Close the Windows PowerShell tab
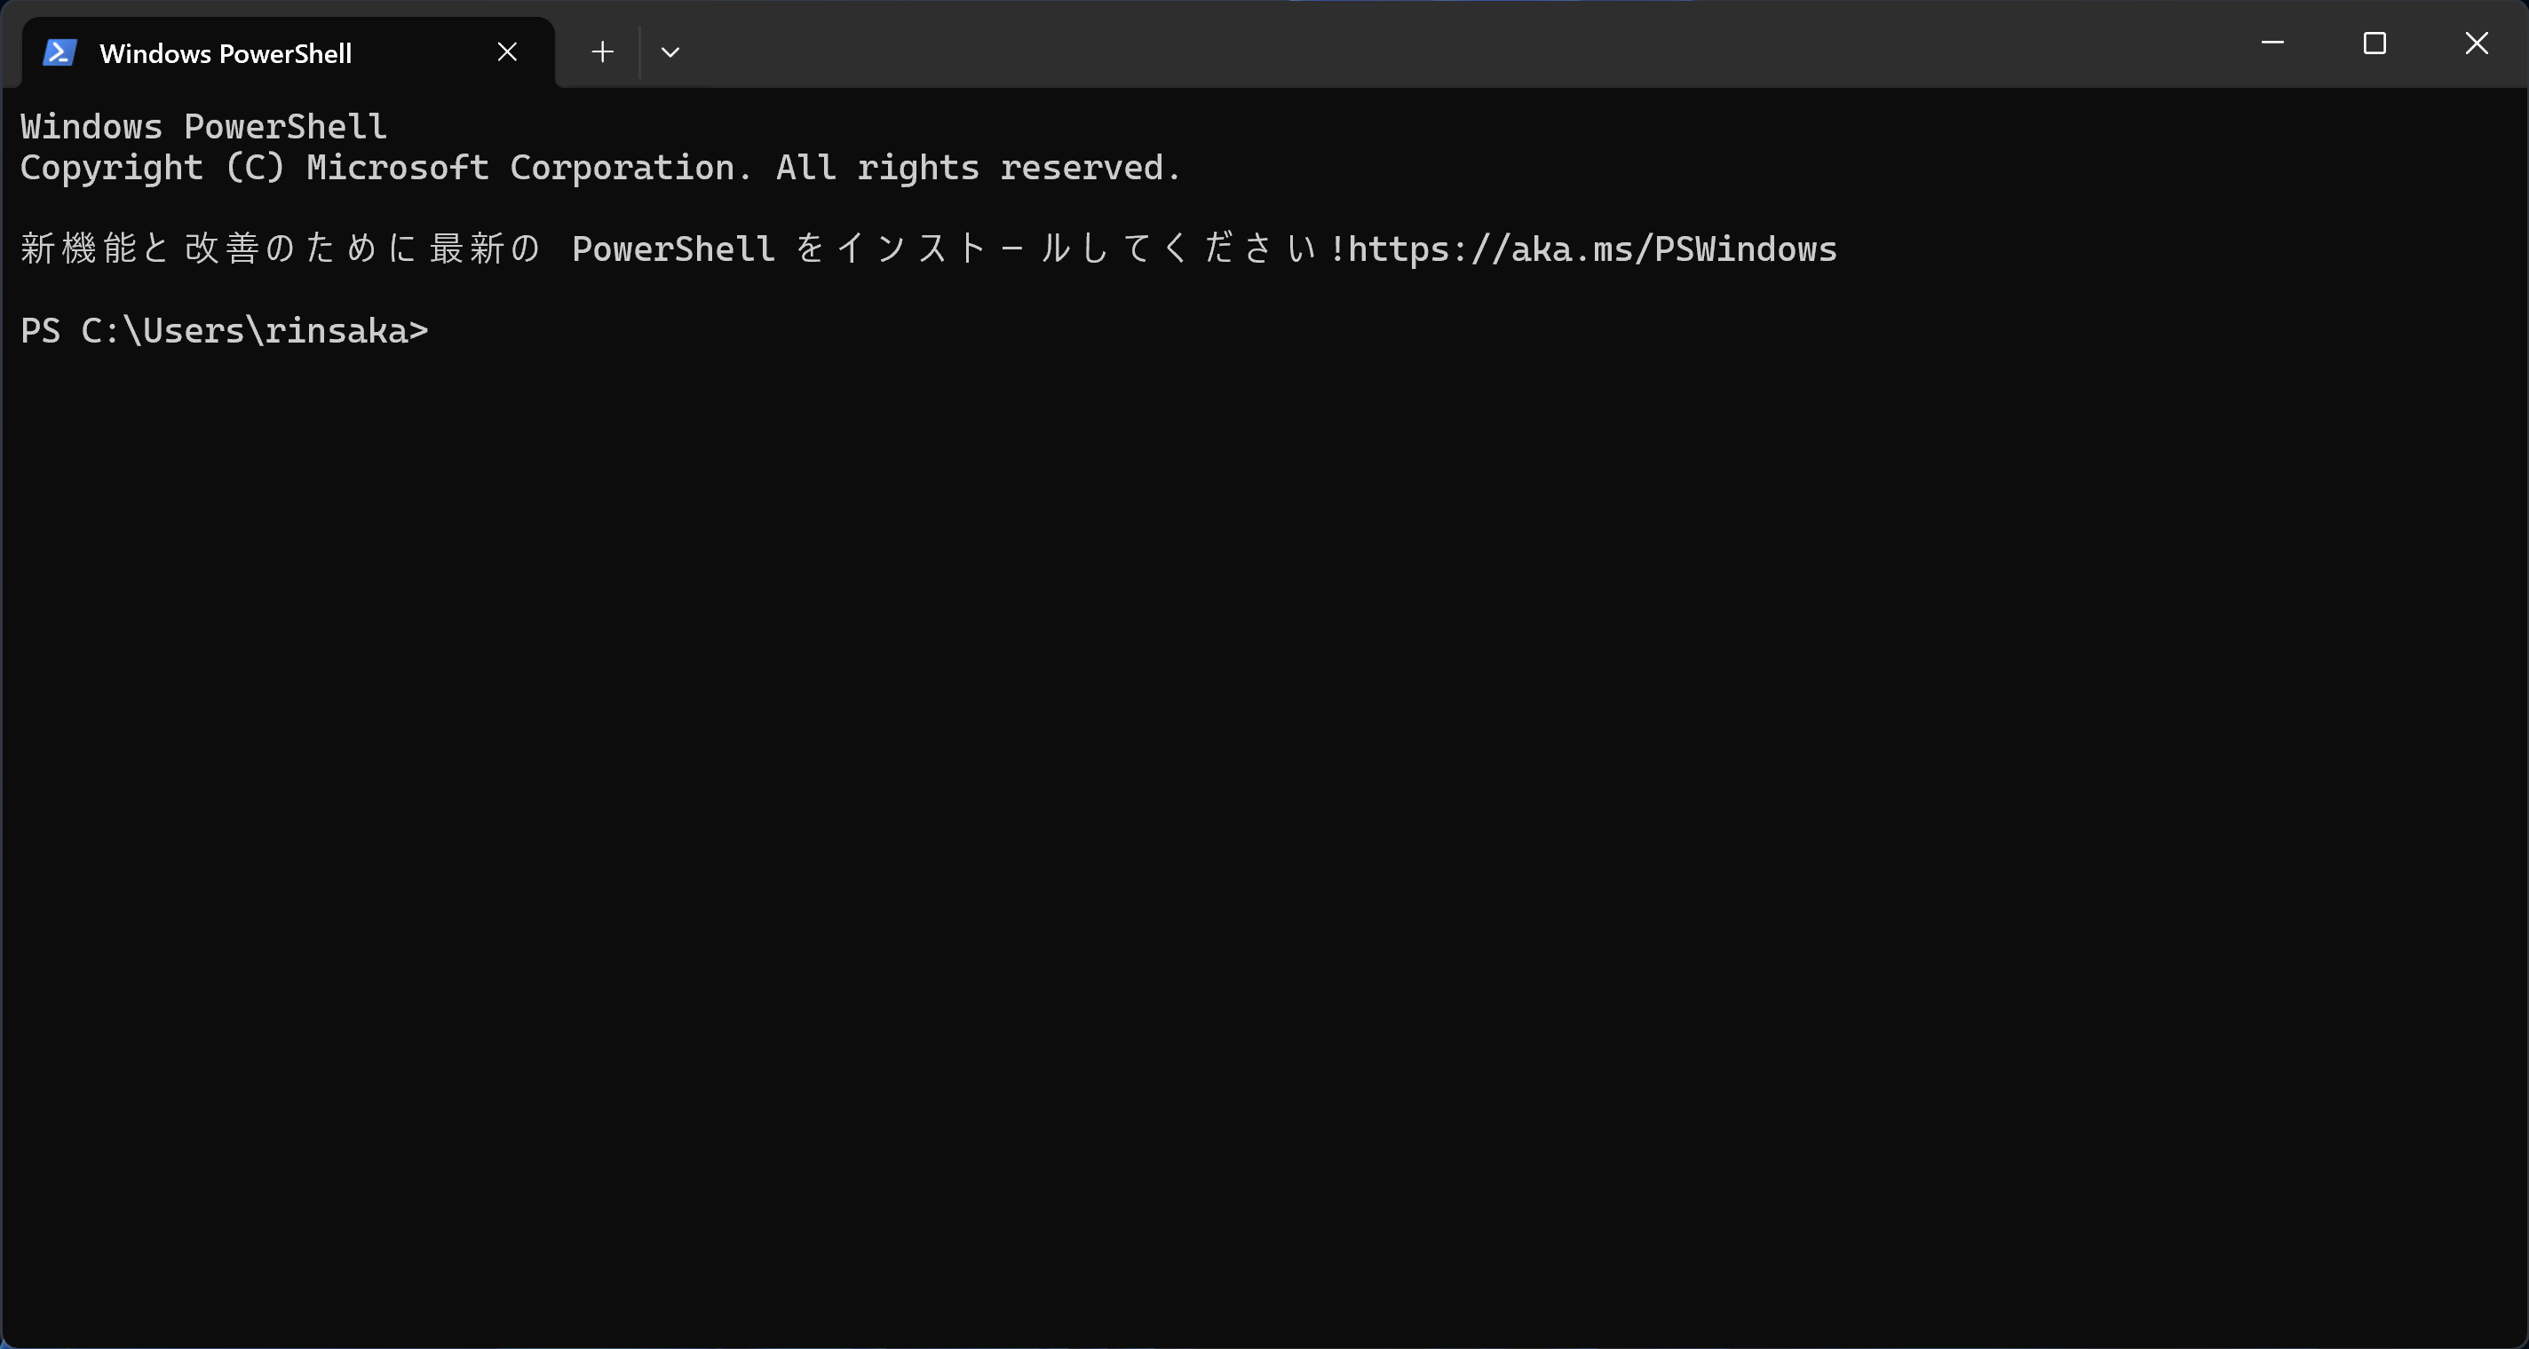The height and width of the screenshot is (1349, 2529). (508, 52)
